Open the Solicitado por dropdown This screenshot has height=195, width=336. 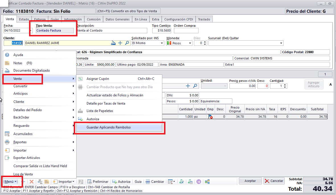[162, 43]
